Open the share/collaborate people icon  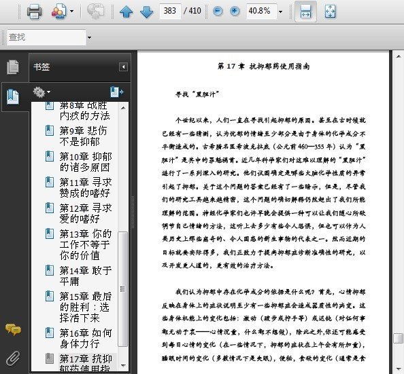(x=58, y=12)
